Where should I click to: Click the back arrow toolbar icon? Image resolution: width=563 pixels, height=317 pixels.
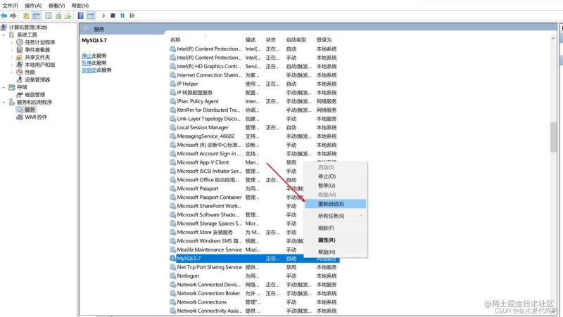[x=4, y=15]
